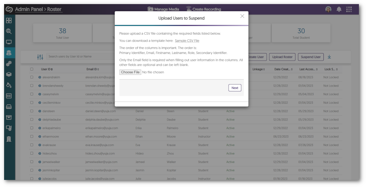Screen dimensions: 366x187
Task: Open the user profile avatar
Action: click(328, 9)
